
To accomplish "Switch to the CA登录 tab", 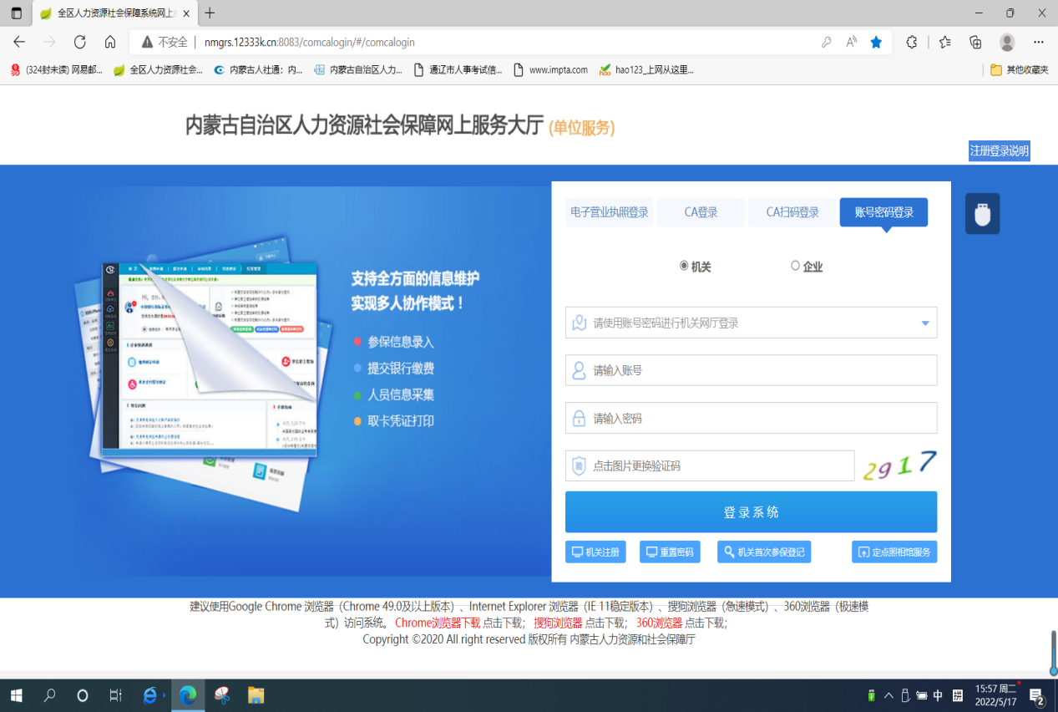I will tap(701, 212).
